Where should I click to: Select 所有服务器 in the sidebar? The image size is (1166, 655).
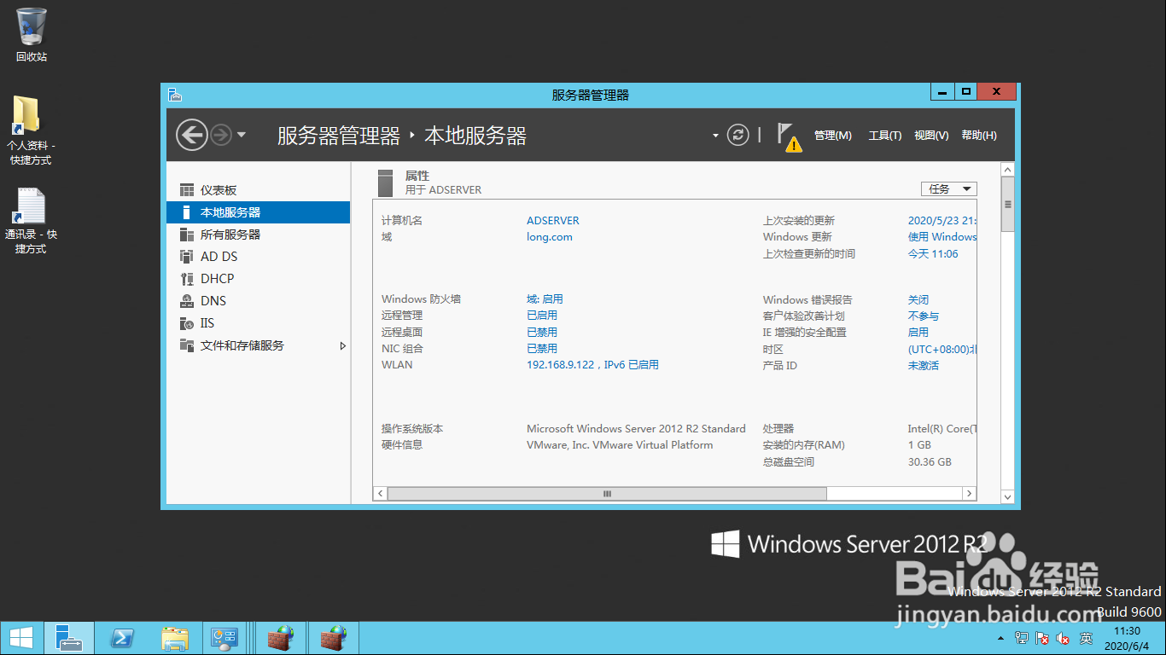click(258, 235)
